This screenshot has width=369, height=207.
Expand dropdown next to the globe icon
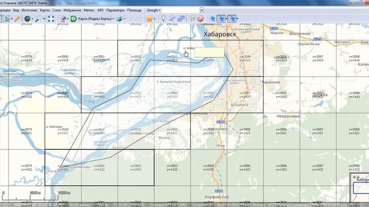(x=32, y=19)
